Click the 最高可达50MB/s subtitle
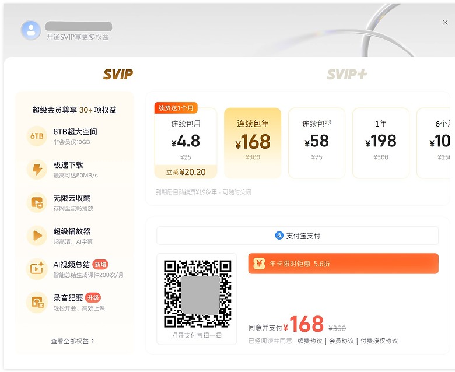The height and width of the screenshot is (372, 455). [75, 176]
